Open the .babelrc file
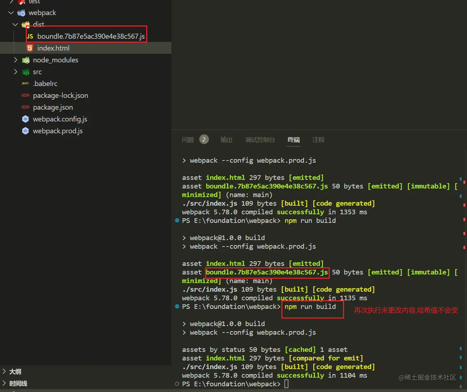The height and width of the screenshot is (392, 467). tap(45, 83)
